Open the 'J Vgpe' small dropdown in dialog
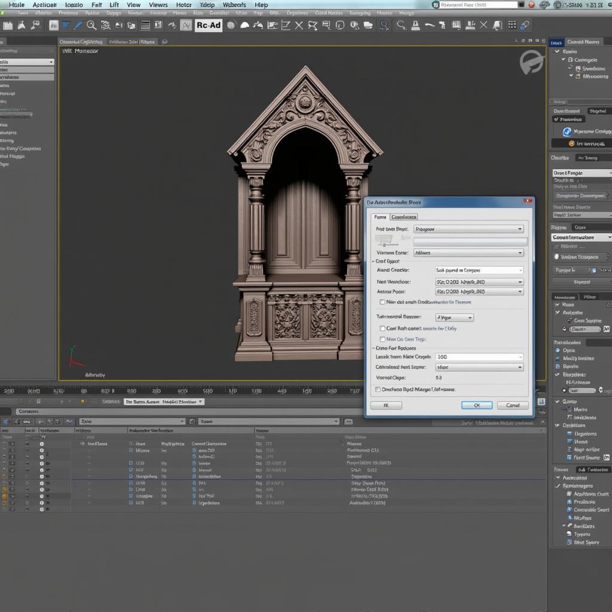The height and width of the screenshot is (612, 612). pos(454,318)
